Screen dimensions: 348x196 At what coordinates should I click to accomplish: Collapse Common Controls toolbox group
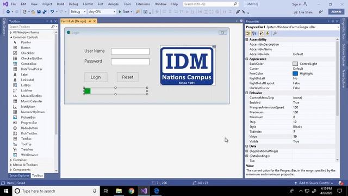(11, 38)
